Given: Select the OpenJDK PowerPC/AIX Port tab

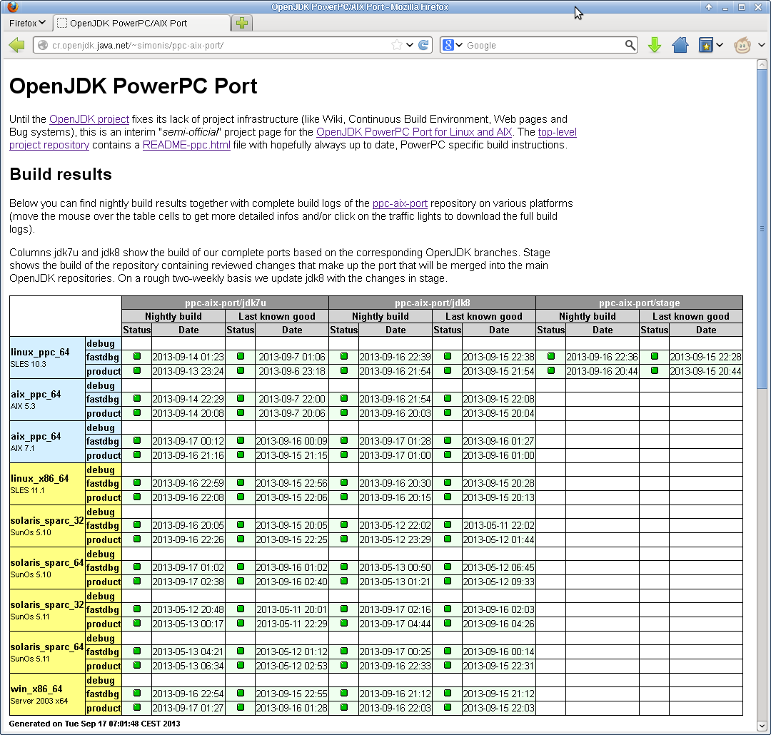Looking at the screenshot, I should 141,23.
